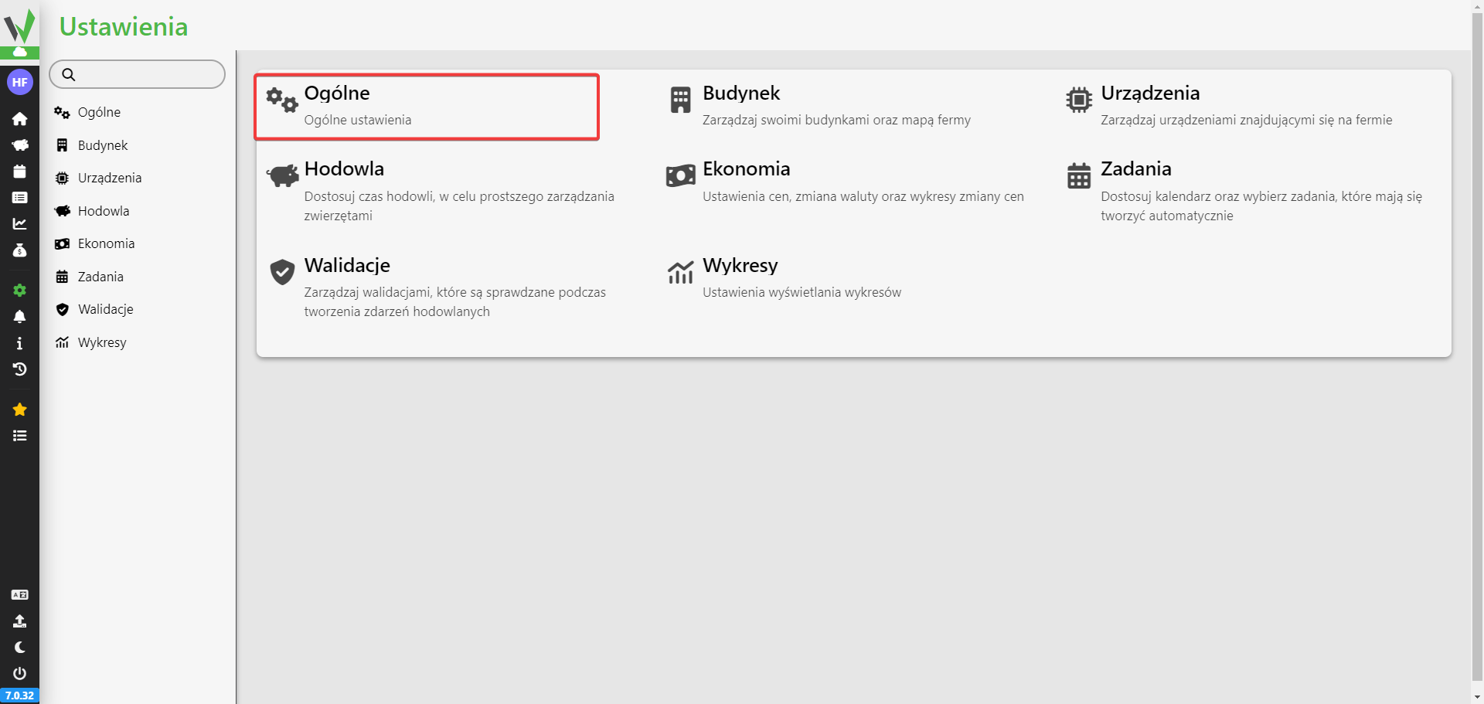Click the money bag icon in the sidebar
Screen dimensions: 1484x704
(x=19, y=250)
